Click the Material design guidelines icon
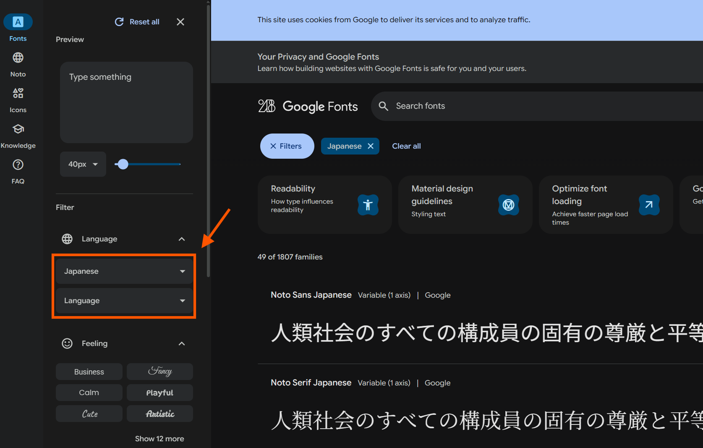 [x=509, y=205]
